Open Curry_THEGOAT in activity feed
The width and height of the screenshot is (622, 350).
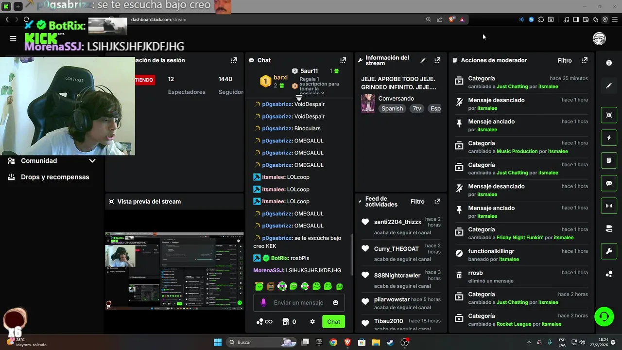pyautogui.click(x=396, y=249)
